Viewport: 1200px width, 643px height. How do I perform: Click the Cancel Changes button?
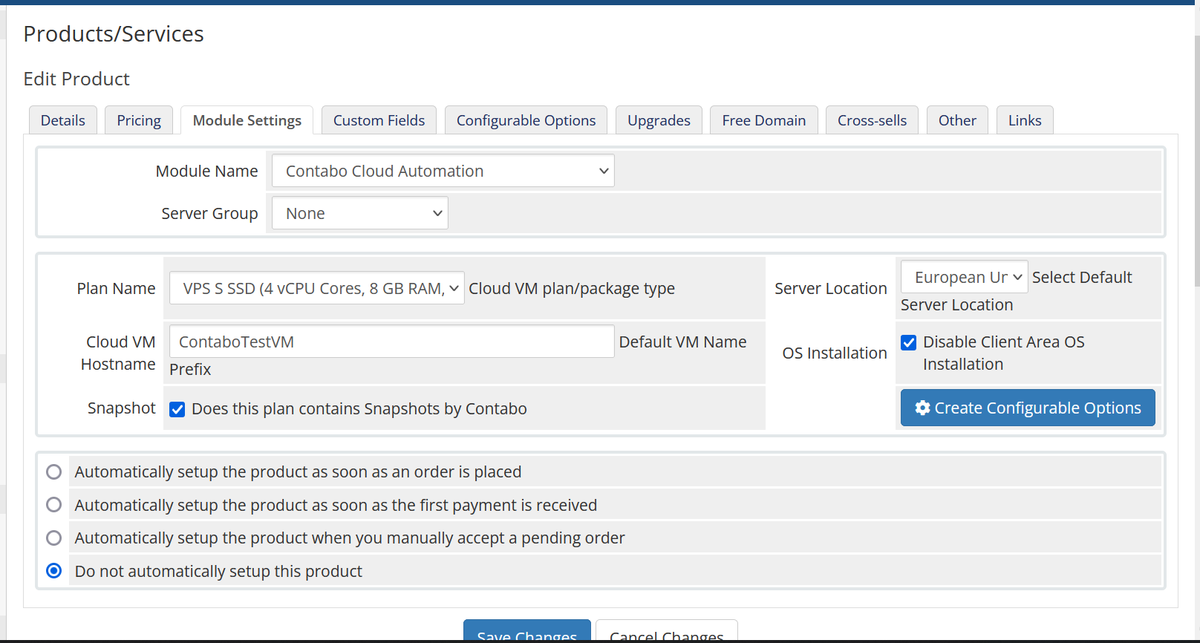click(x=667, y=631)
